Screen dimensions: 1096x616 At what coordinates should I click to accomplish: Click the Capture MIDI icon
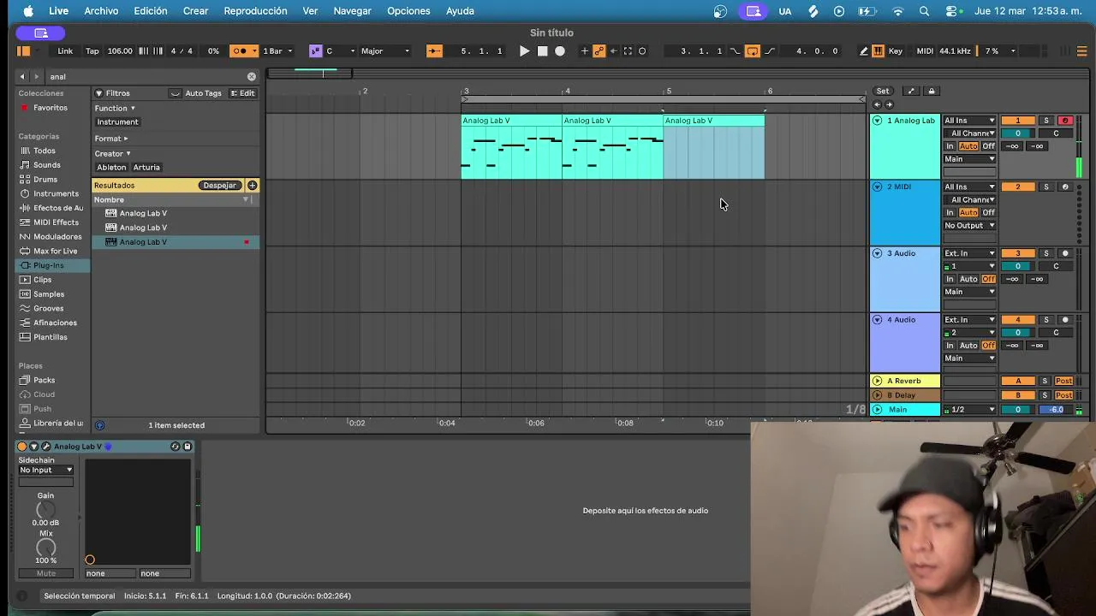[x=628, y=51]
